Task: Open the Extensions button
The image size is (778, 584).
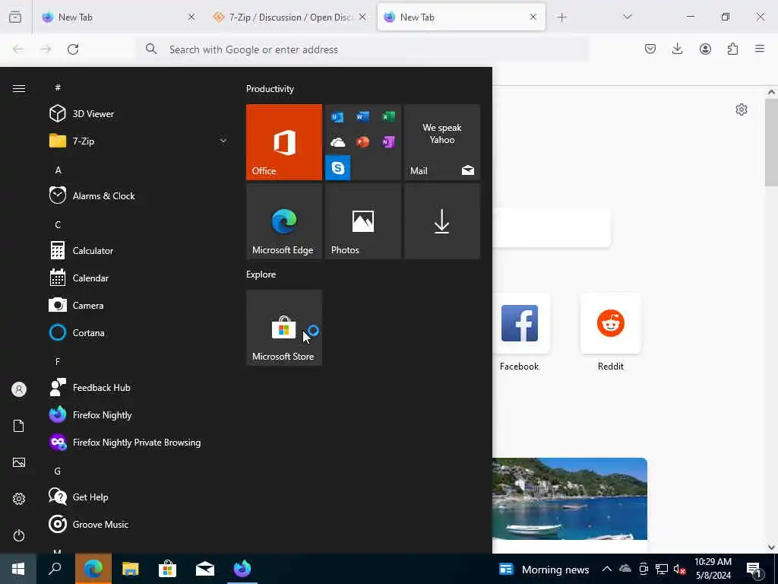Action: pos(732,49)
